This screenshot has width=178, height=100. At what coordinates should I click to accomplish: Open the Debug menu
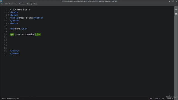pyautogui.click(x=29, y=4)
